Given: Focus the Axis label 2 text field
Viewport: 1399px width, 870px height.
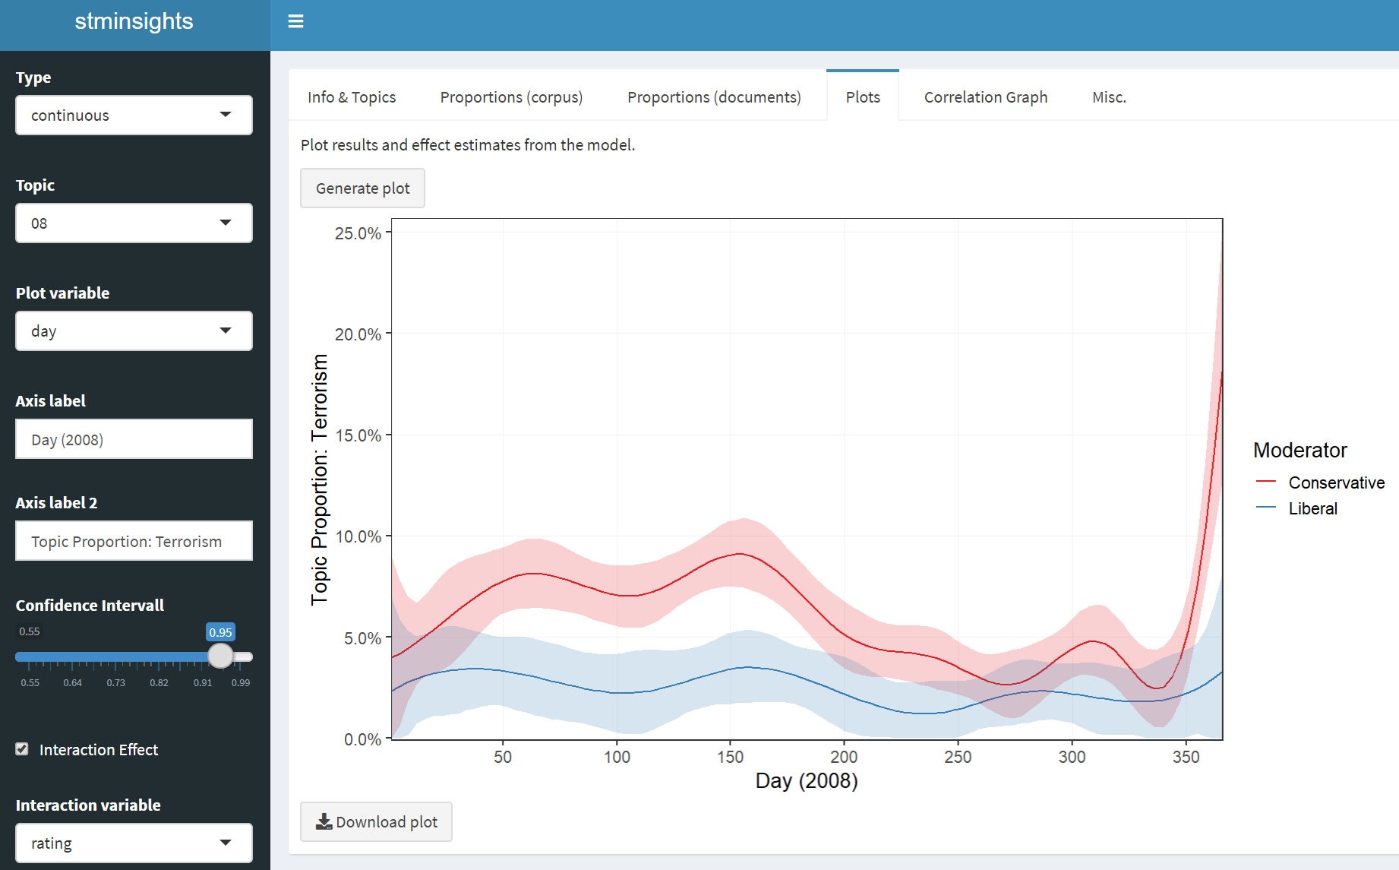Looking at the screenshot, I should (x=134, y=541).
